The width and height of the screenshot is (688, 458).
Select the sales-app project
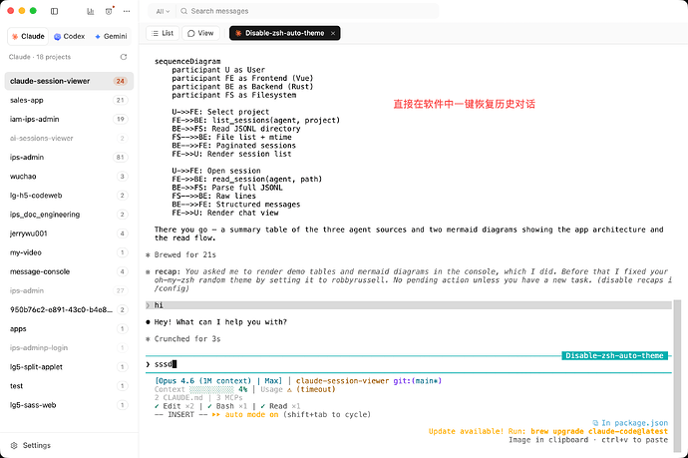69,100
